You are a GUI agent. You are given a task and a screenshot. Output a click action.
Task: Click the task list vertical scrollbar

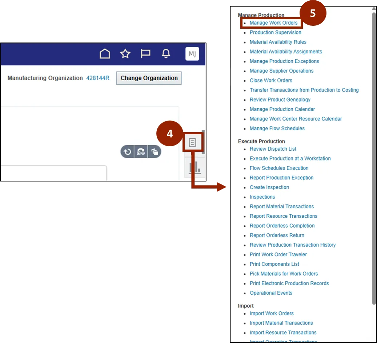(374, 158)
